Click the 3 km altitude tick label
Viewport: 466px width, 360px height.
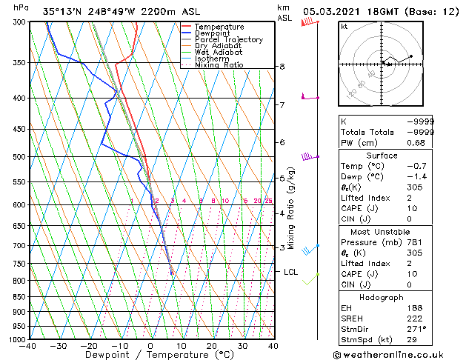pos(282,247)
